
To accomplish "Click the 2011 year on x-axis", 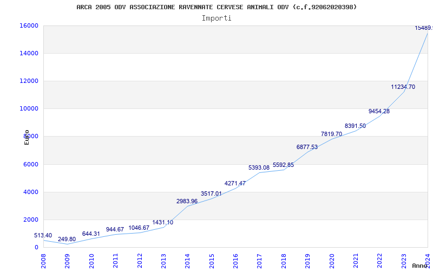I will click(116, 260).
